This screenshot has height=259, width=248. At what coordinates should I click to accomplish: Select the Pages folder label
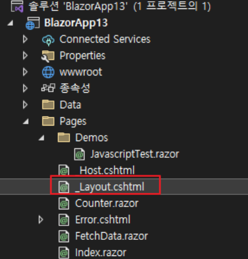click(x=73, y=121)
